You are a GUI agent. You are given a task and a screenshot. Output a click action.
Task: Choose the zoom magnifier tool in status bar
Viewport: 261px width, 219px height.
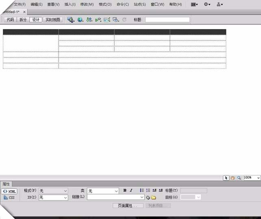pos(239,178)
